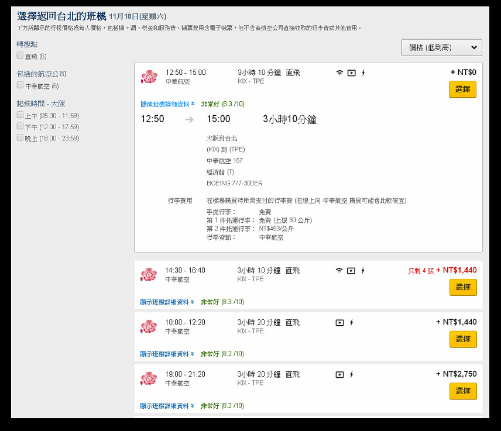Click the 起飛時間 - 大阪 filter heading
The image size is (501, 431).
coord(40,104)
